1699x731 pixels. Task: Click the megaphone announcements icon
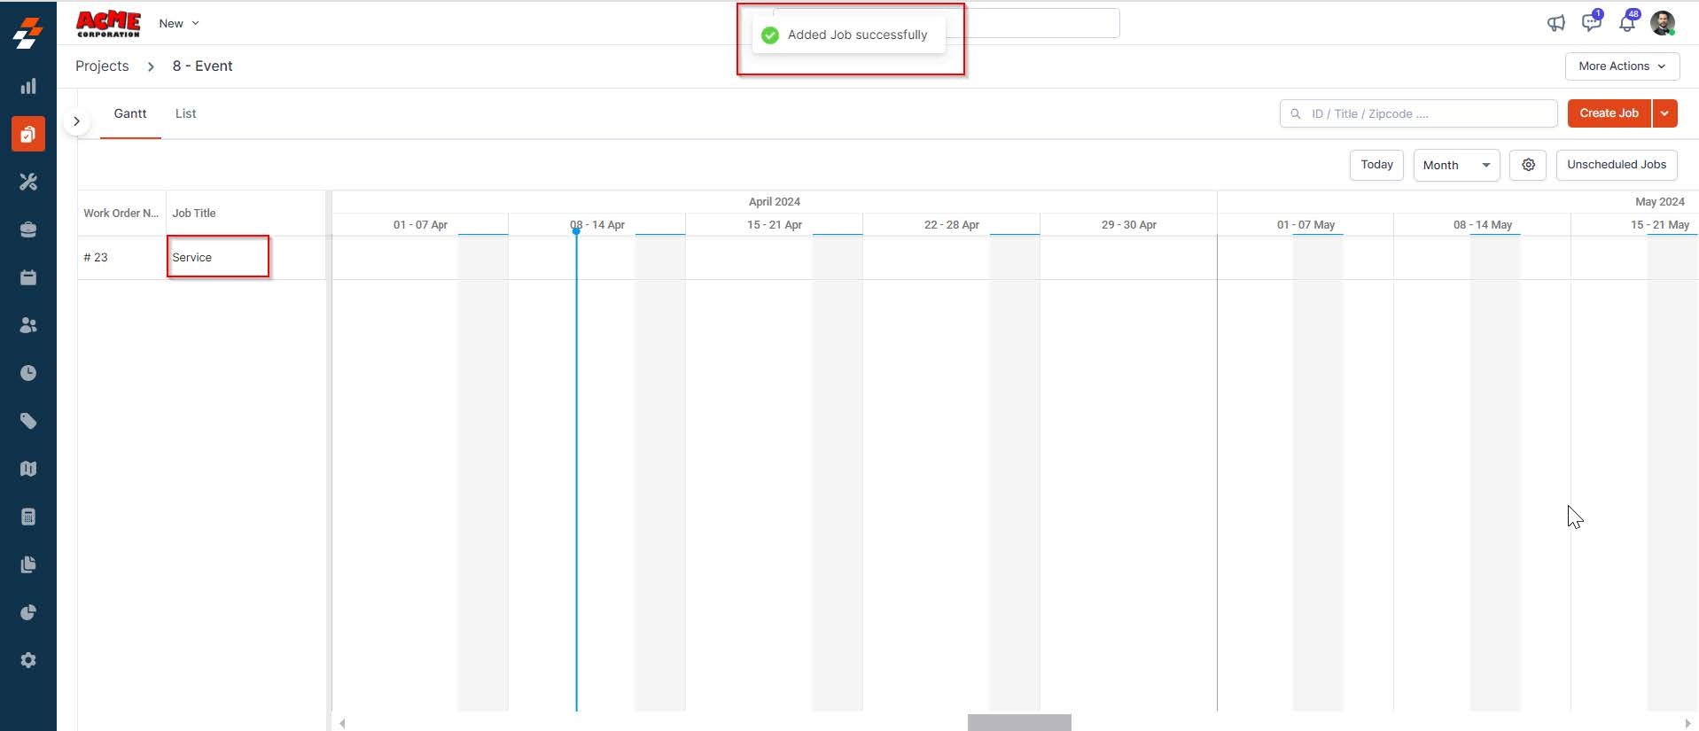(1556, 23)
